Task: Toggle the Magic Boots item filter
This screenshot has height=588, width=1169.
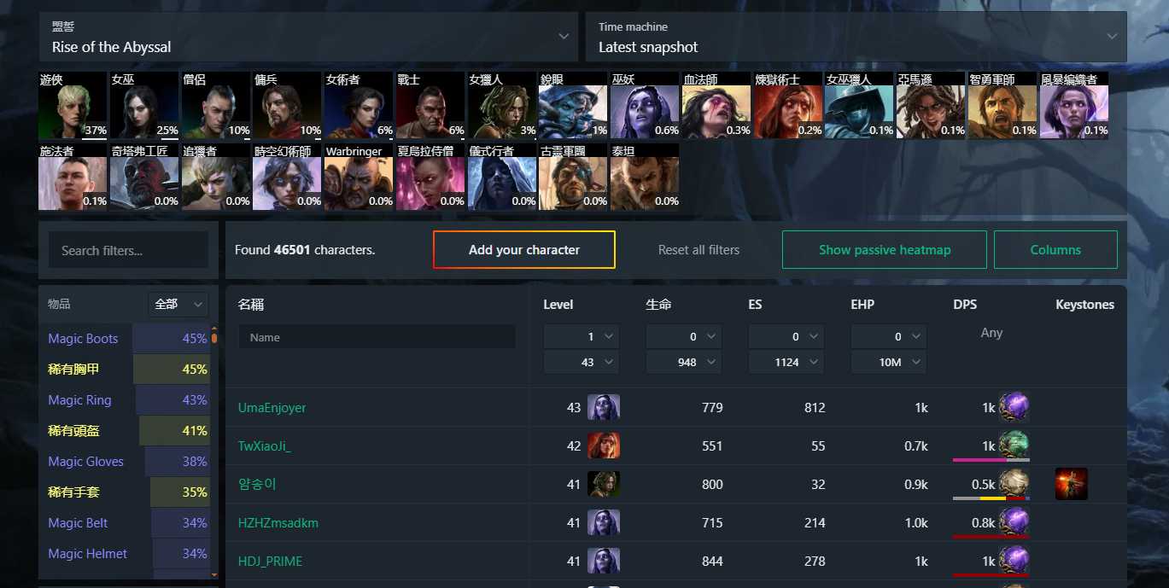Action: coord(128,339)
